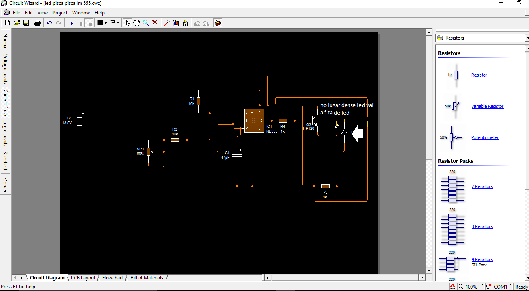Save the circuit with the floppy icon
Image resolution: width=529 pixels, height=291 pixels.
pyautogui.click(x=26, y=23)
